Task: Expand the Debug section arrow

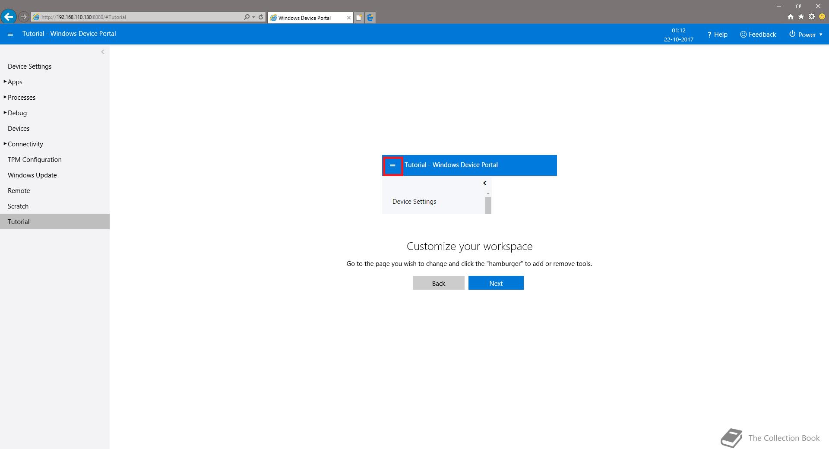Action: pos(5,113)
